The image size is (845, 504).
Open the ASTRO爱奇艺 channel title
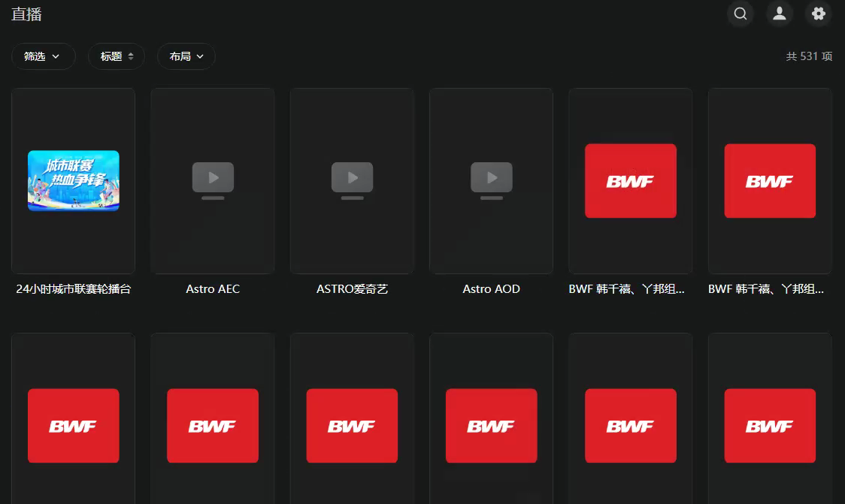pos(352,289)
